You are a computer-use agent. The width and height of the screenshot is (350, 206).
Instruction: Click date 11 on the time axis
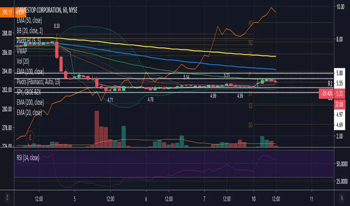(x=312, y=199)
